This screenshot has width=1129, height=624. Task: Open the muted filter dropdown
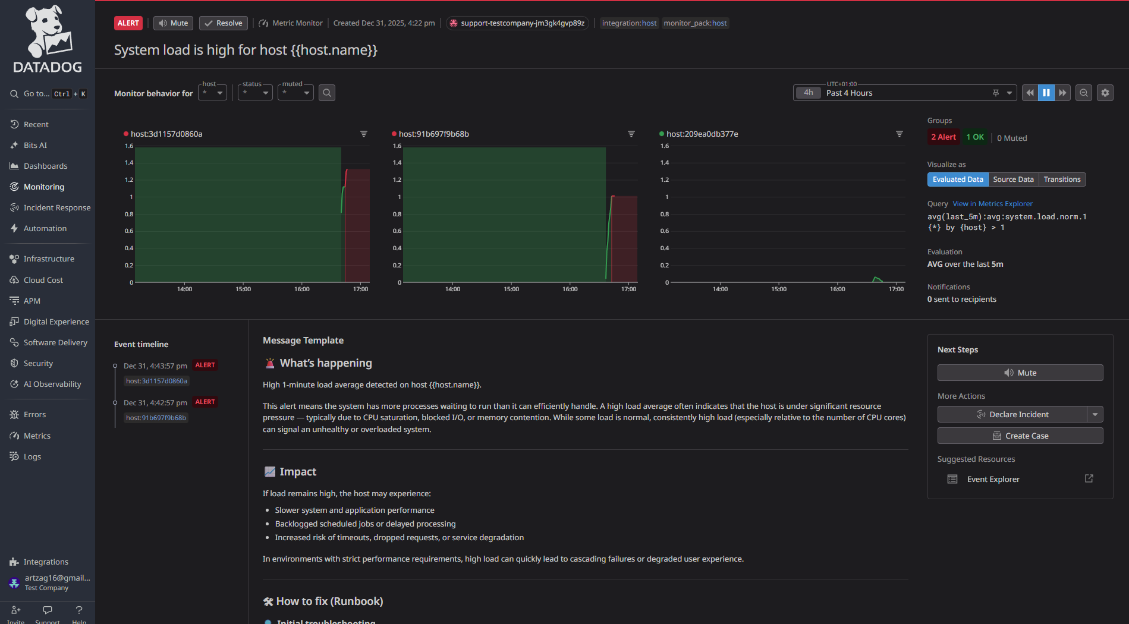[295, 93]
